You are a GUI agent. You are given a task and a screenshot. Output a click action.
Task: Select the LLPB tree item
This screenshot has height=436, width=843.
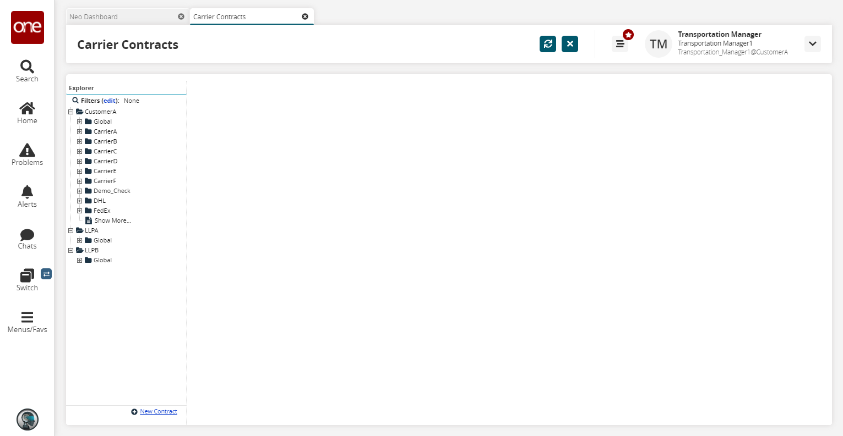pos(91,250)
